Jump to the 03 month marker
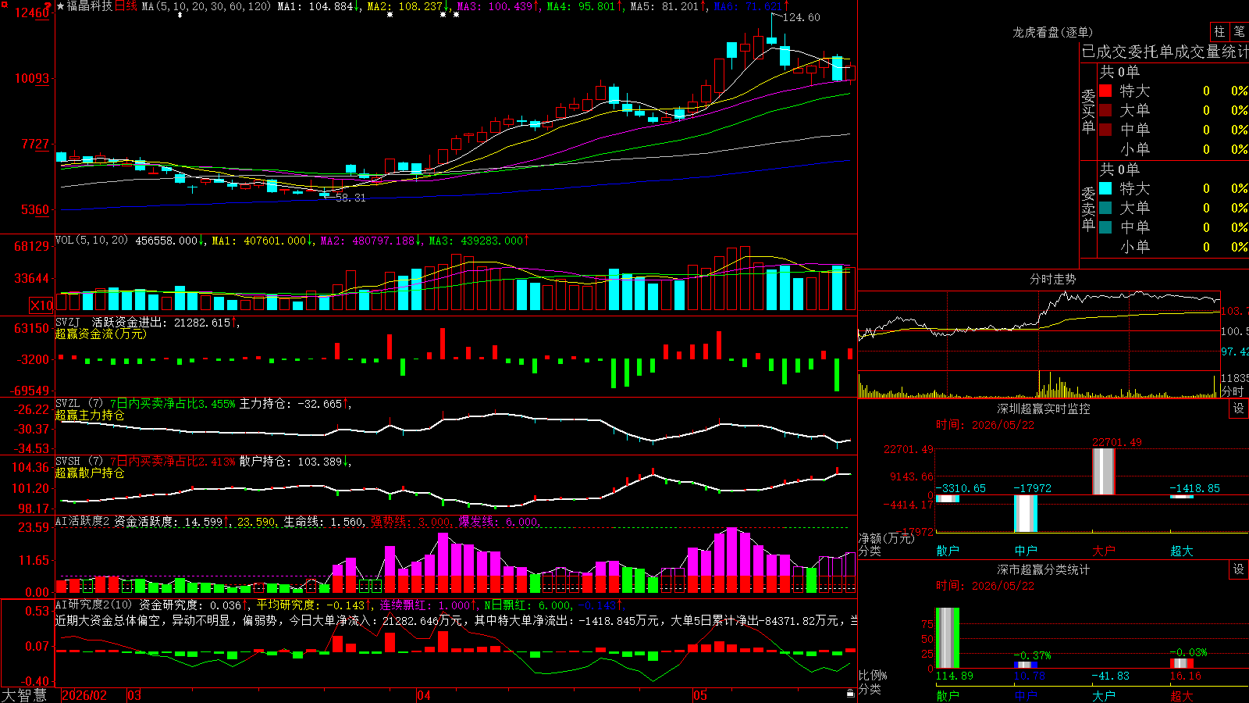 [x=134, y=695]
